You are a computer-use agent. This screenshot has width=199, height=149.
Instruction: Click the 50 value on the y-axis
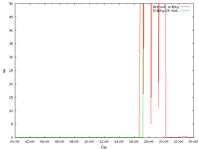pyautogui.click(x=11, y=4)
